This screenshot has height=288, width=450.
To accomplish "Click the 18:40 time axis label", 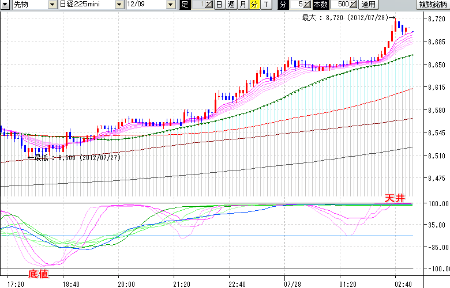I will tap(71, 285).
